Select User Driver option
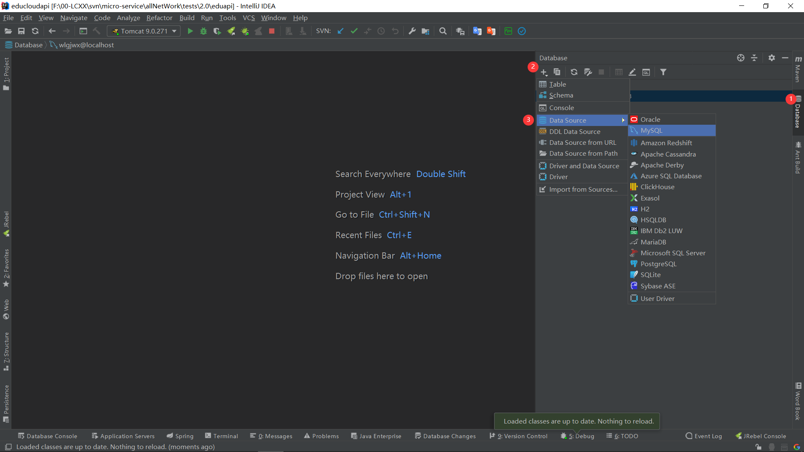 click(x=672, y=299)
